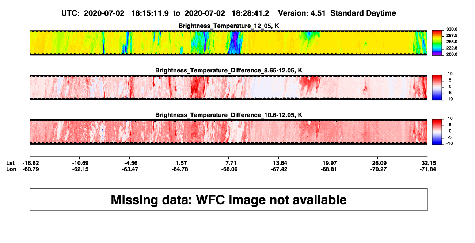
Task: Click the latitude value -10.69
Action: [x=80, y=163]
